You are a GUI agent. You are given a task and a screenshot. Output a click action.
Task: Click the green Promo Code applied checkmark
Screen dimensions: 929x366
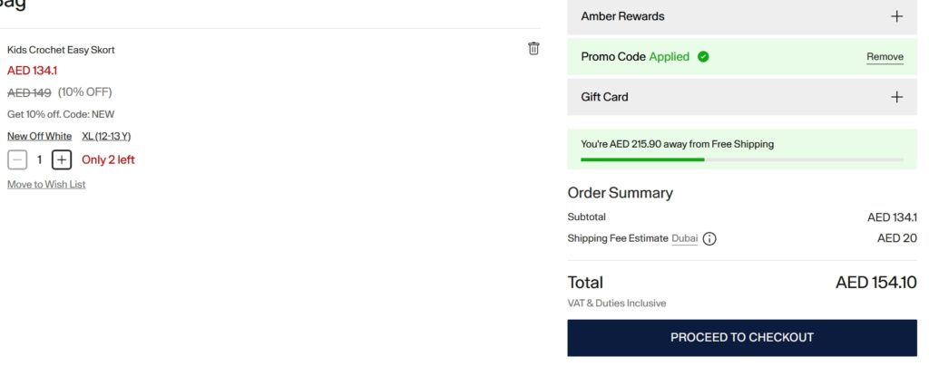(703, 56)
